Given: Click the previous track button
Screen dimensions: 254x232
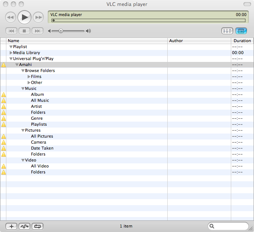Looking at the screenshot, I should point(11,31).
